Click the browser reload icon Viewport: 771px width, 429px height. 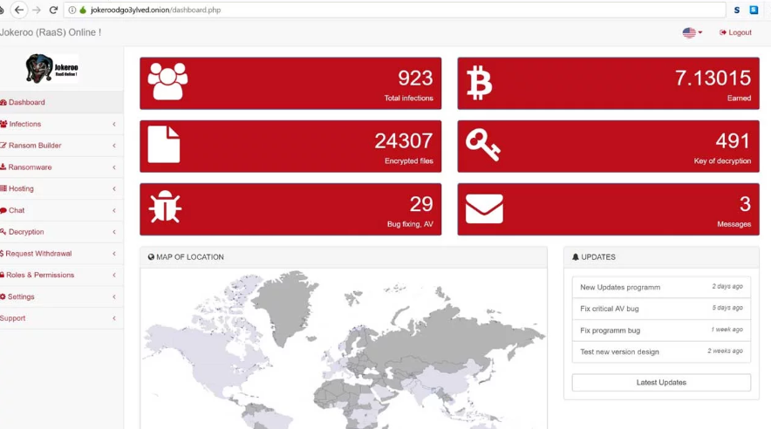(x=53, y=10)
